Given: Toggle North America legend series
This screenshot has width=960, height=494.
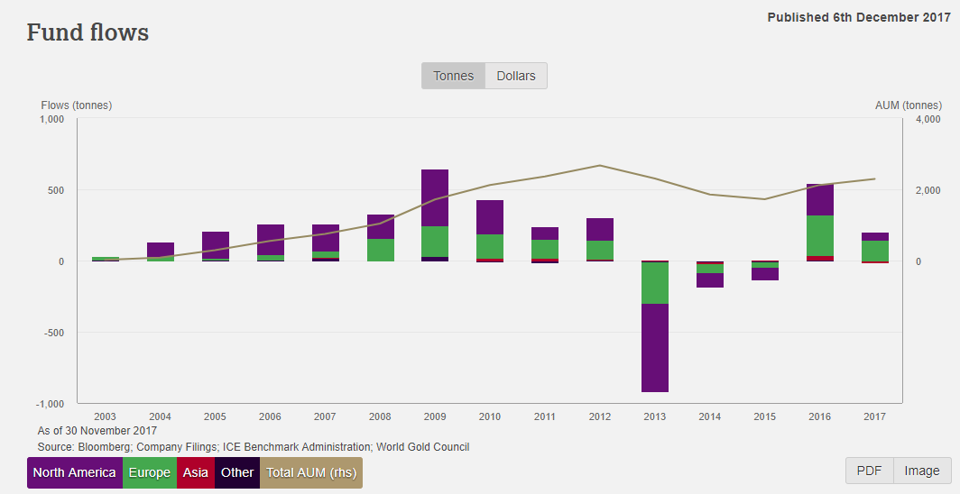Looking at the screenshot, I should pos(75,472).
